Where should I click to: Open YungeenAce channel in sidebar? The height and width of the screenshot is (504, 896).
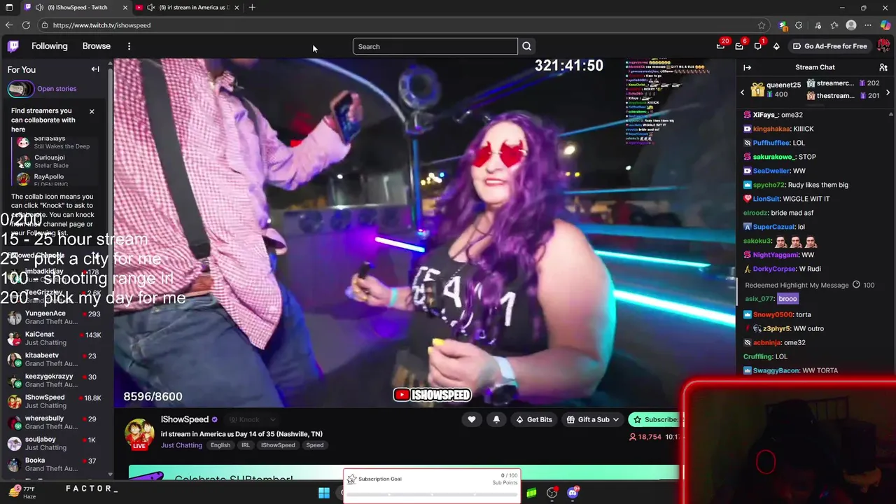click(x=56, y=317)
